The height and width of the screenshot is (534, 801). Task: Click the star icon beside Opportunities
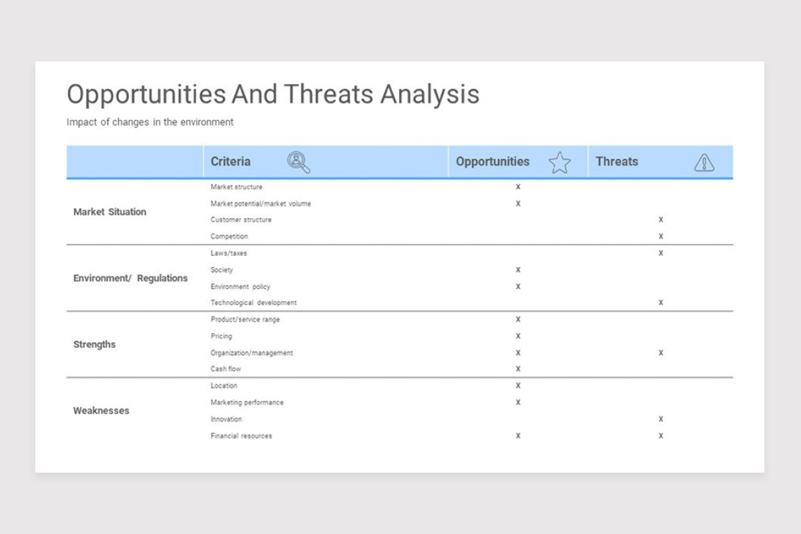559,162
